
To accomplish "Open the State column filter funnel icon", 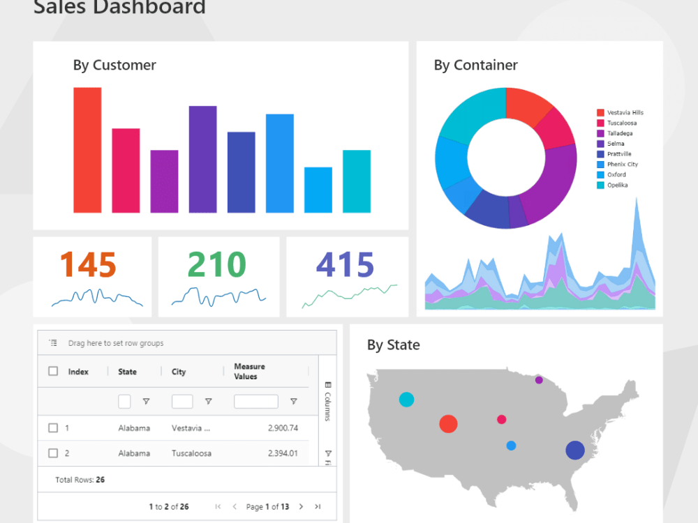I will pyautogui.click(x=145, y=402).
